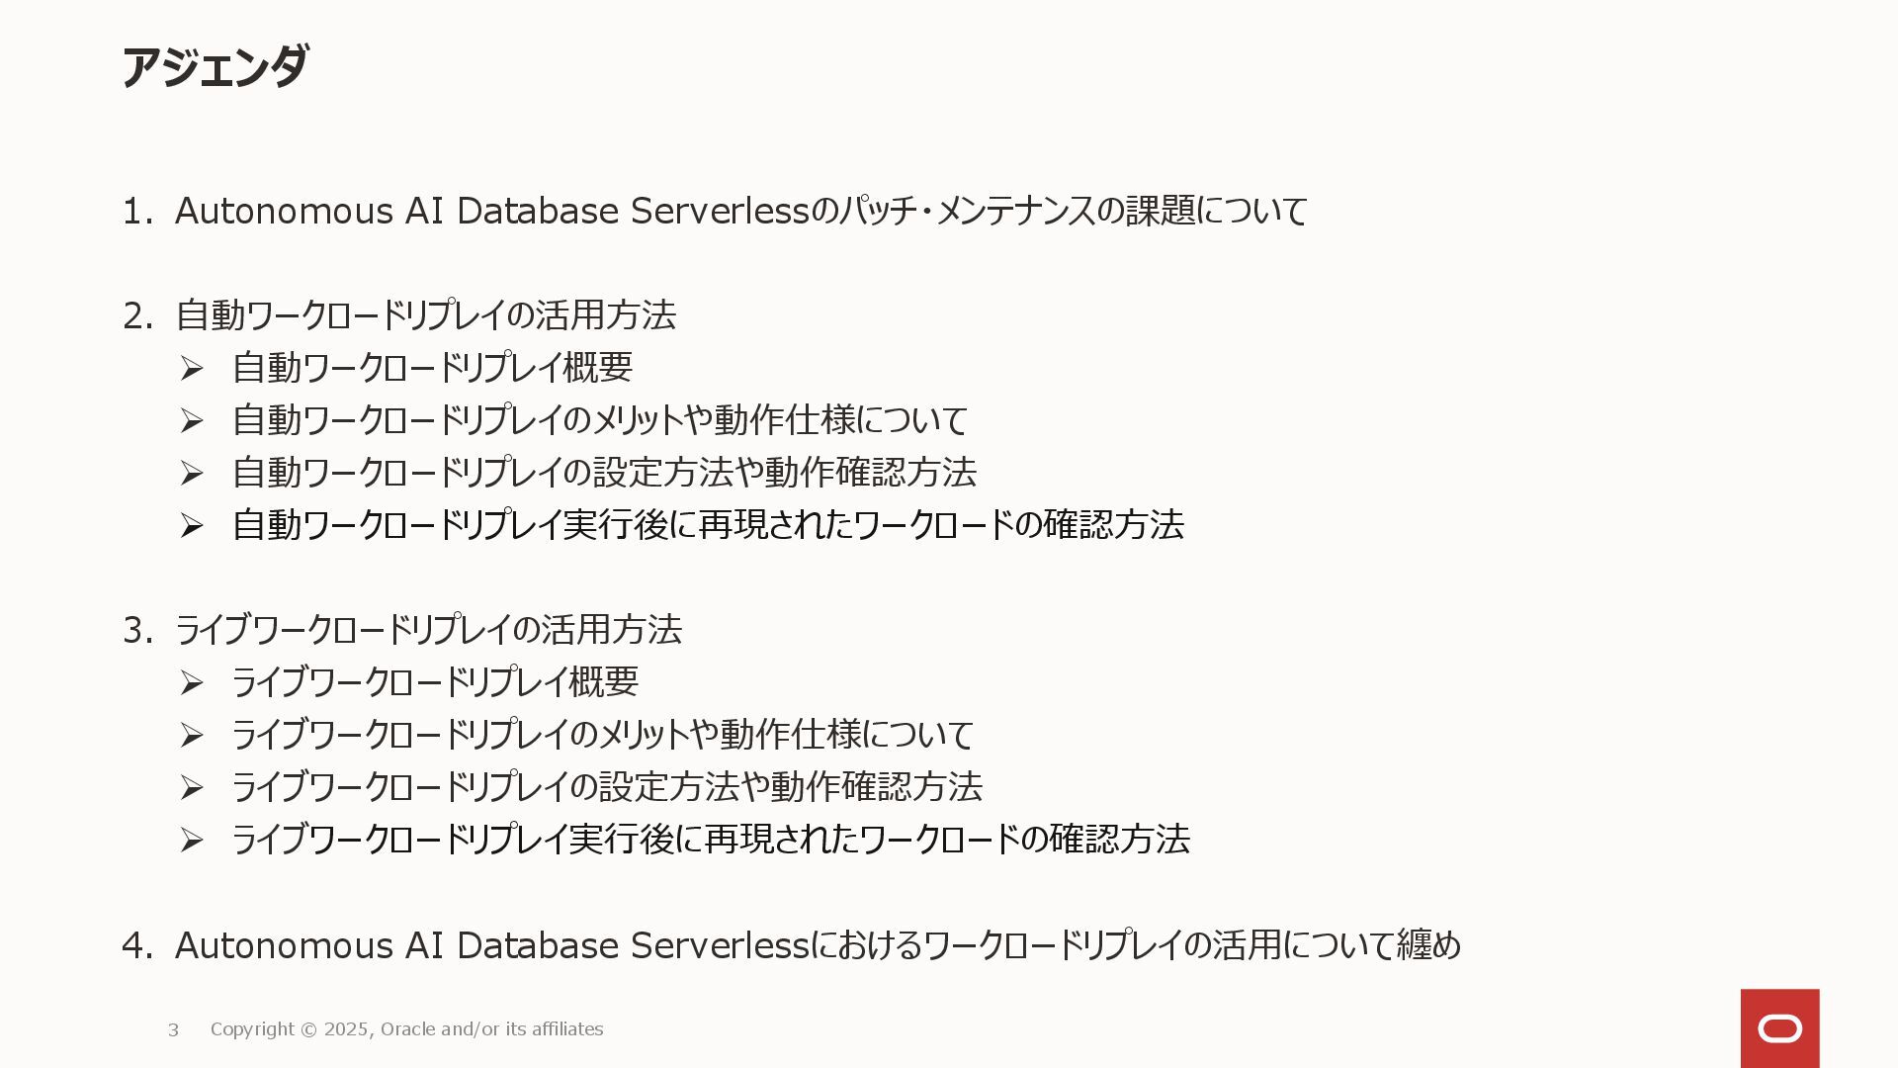Select the アジェンダ slide title

click(214, 67)
